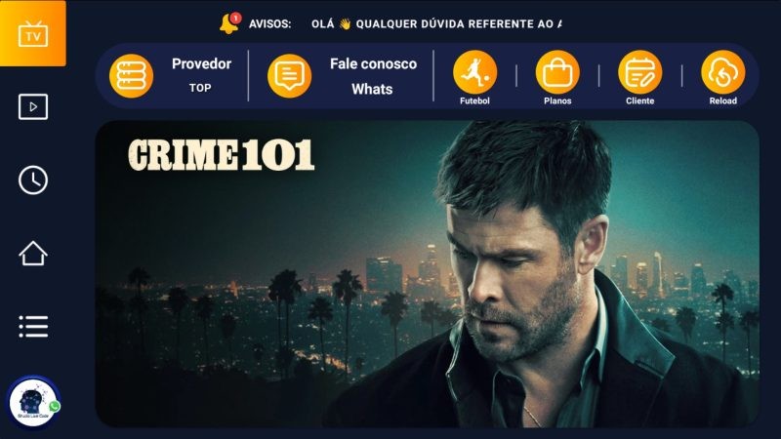This screenshot has width=781, height=439.
Task: Open the live TV section icon
Action: 33,33
